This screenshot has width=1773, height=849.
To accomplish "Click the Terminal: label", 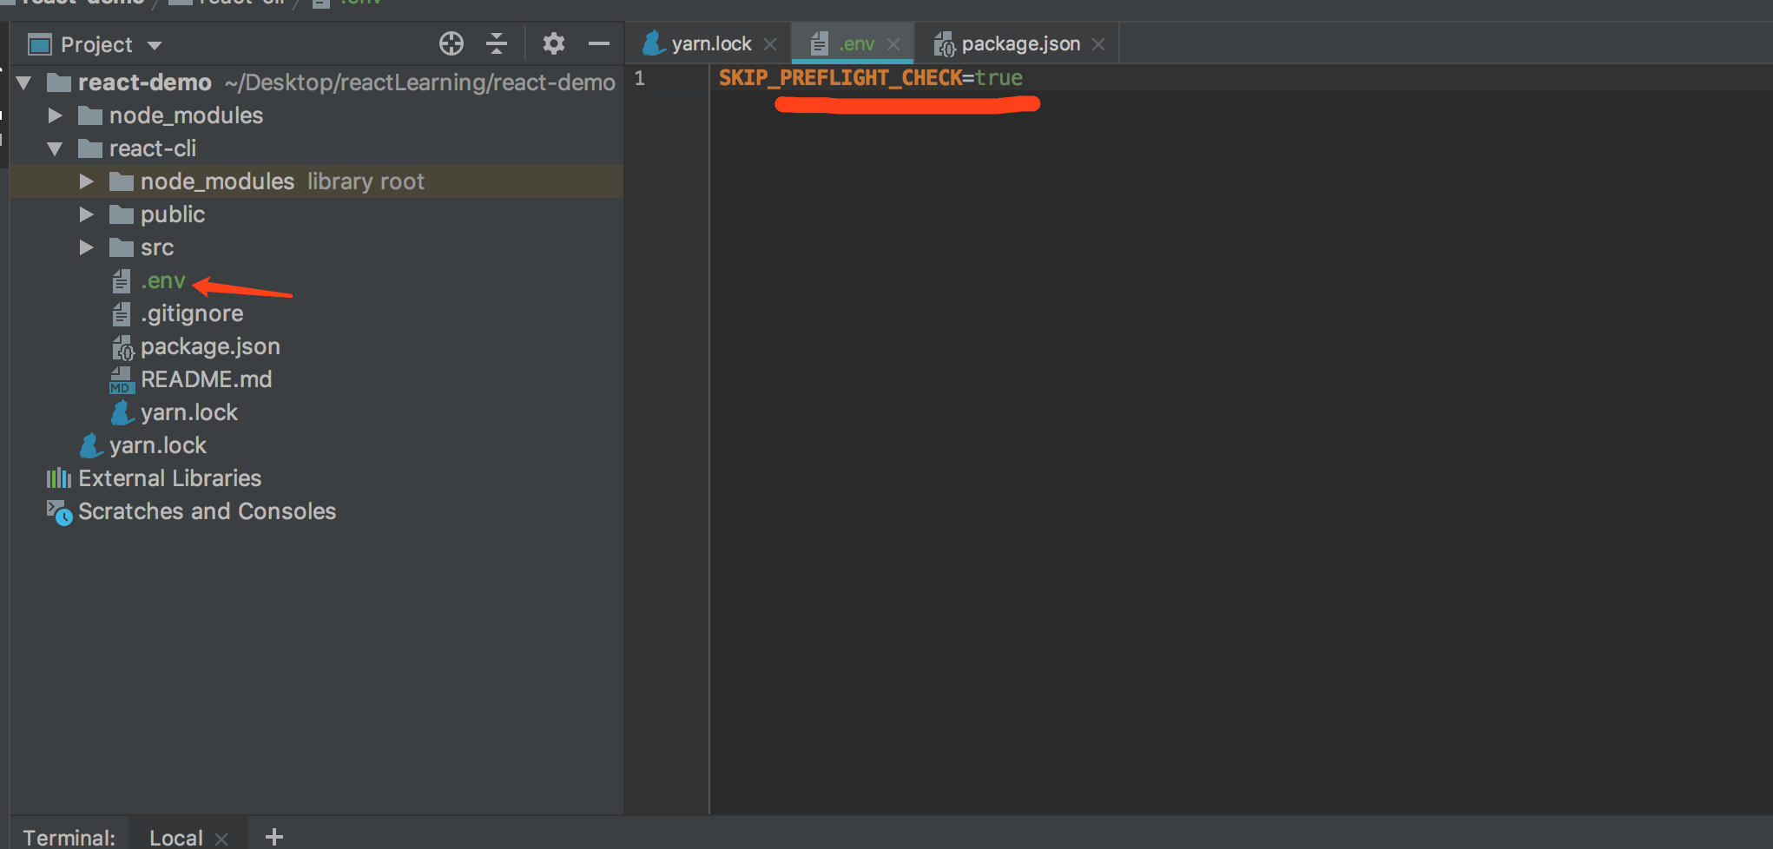I will (x=69, y=837).
